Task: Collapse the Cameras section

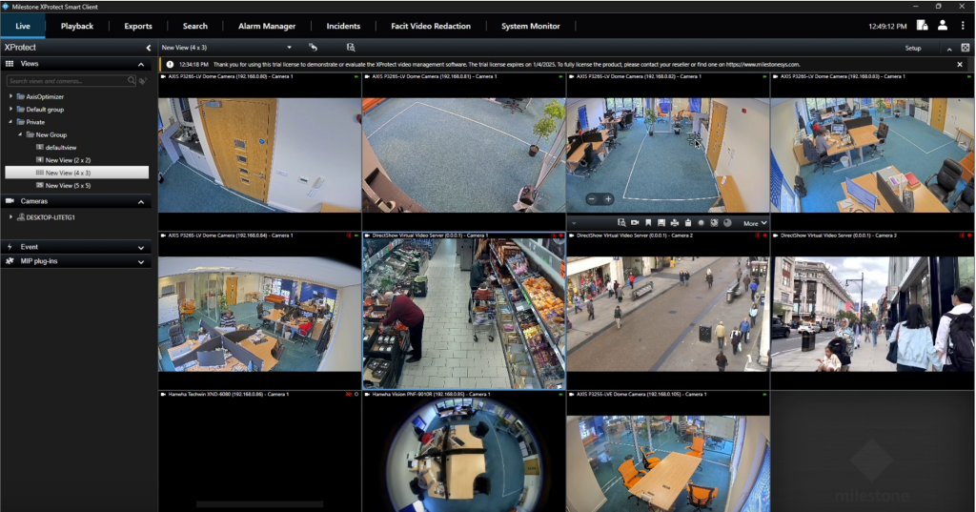Action: tap(141, 202)
